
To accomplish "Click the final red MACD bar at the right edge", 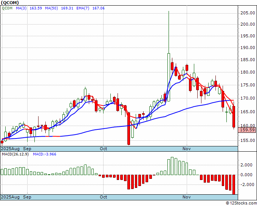I will (x=234, y=184).
